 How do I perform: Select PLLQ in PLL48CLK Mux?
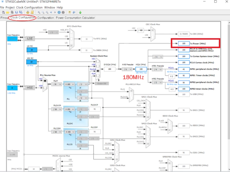(x=131, y=91)
